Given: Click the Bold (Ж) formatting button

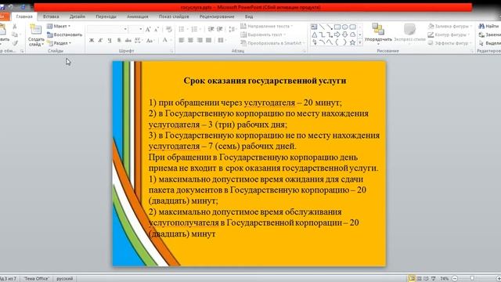Looking at the screenshot, I should (92, 40).
